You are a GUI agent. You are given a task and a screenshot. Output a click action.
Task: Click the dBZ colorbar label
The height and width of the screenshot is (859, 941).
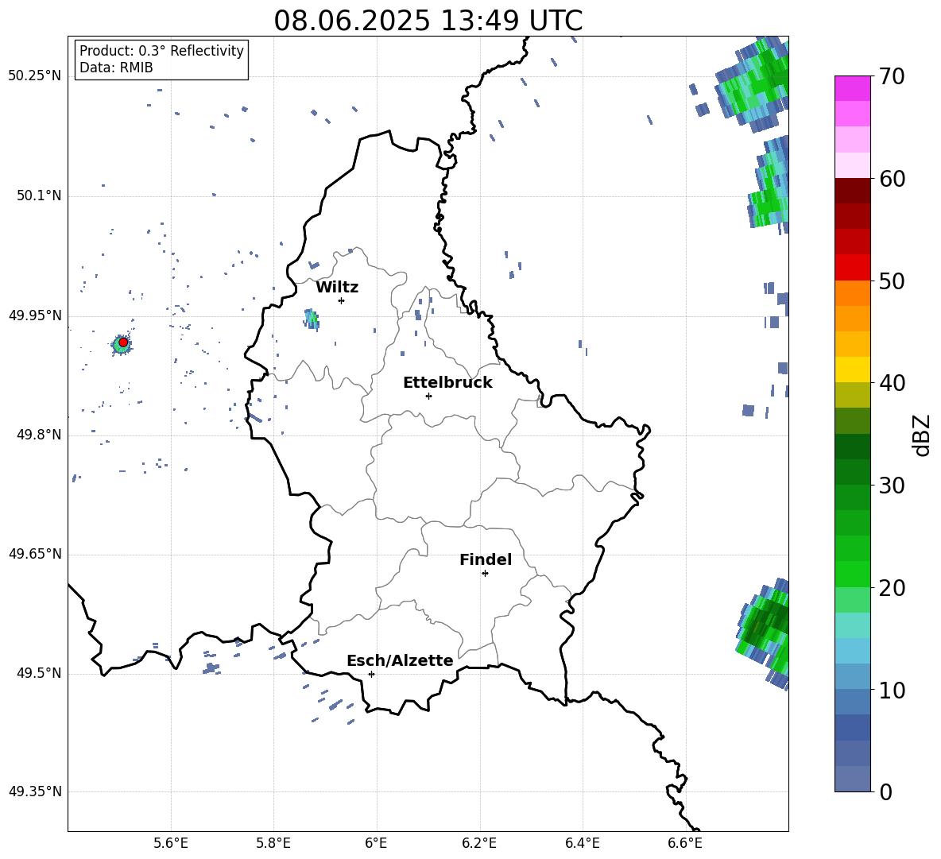point(921,435)
